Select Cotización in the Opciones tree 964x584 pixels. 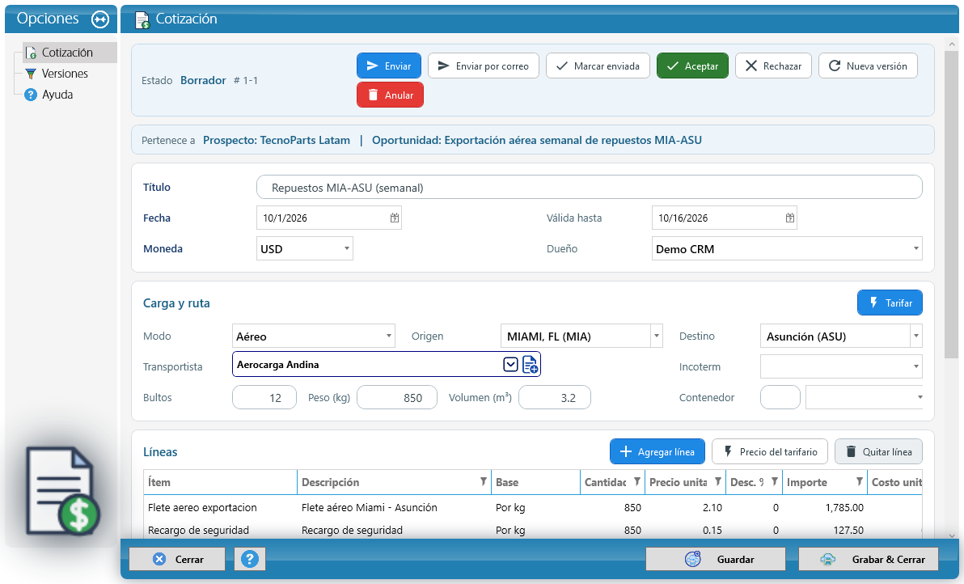[67, 53]
